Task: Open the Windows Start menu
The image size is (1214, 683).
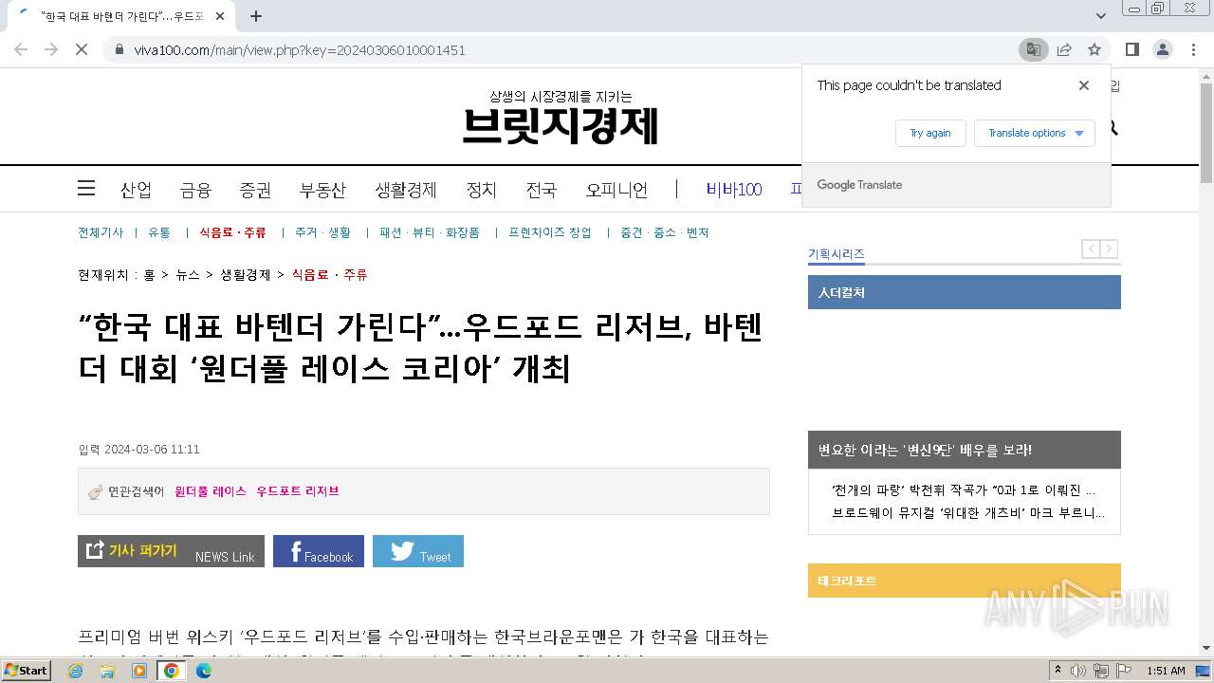Action: tap(27, 671)
